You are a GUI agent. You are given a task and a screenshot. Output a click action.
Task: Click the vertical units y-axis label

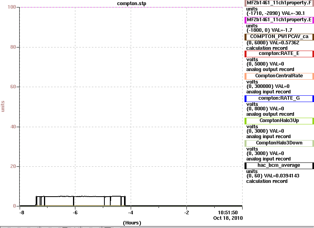(x=3, y=106)
